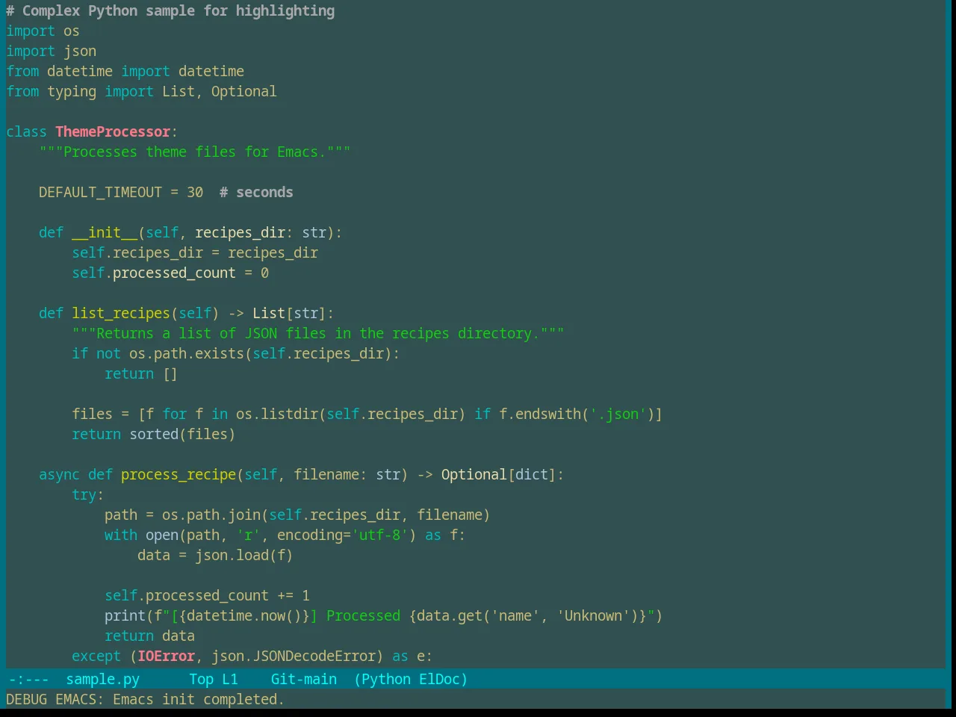Click the 'utf-8' encoding string
Image resolution: width=956 pixels, height=717 pixels.
click(380, 535)
